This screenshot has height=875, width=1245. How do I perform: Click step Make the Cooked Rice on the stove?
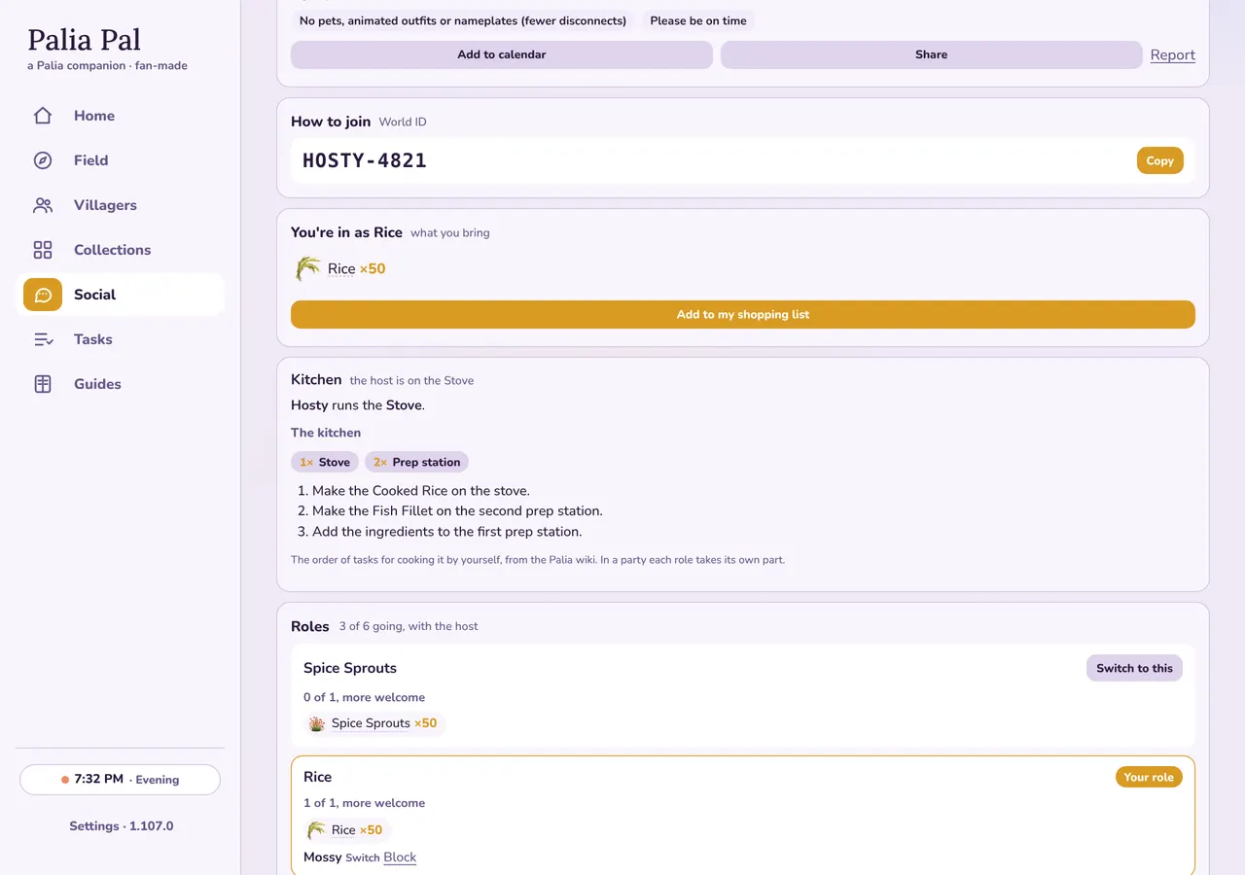click(x=421, y=491)
